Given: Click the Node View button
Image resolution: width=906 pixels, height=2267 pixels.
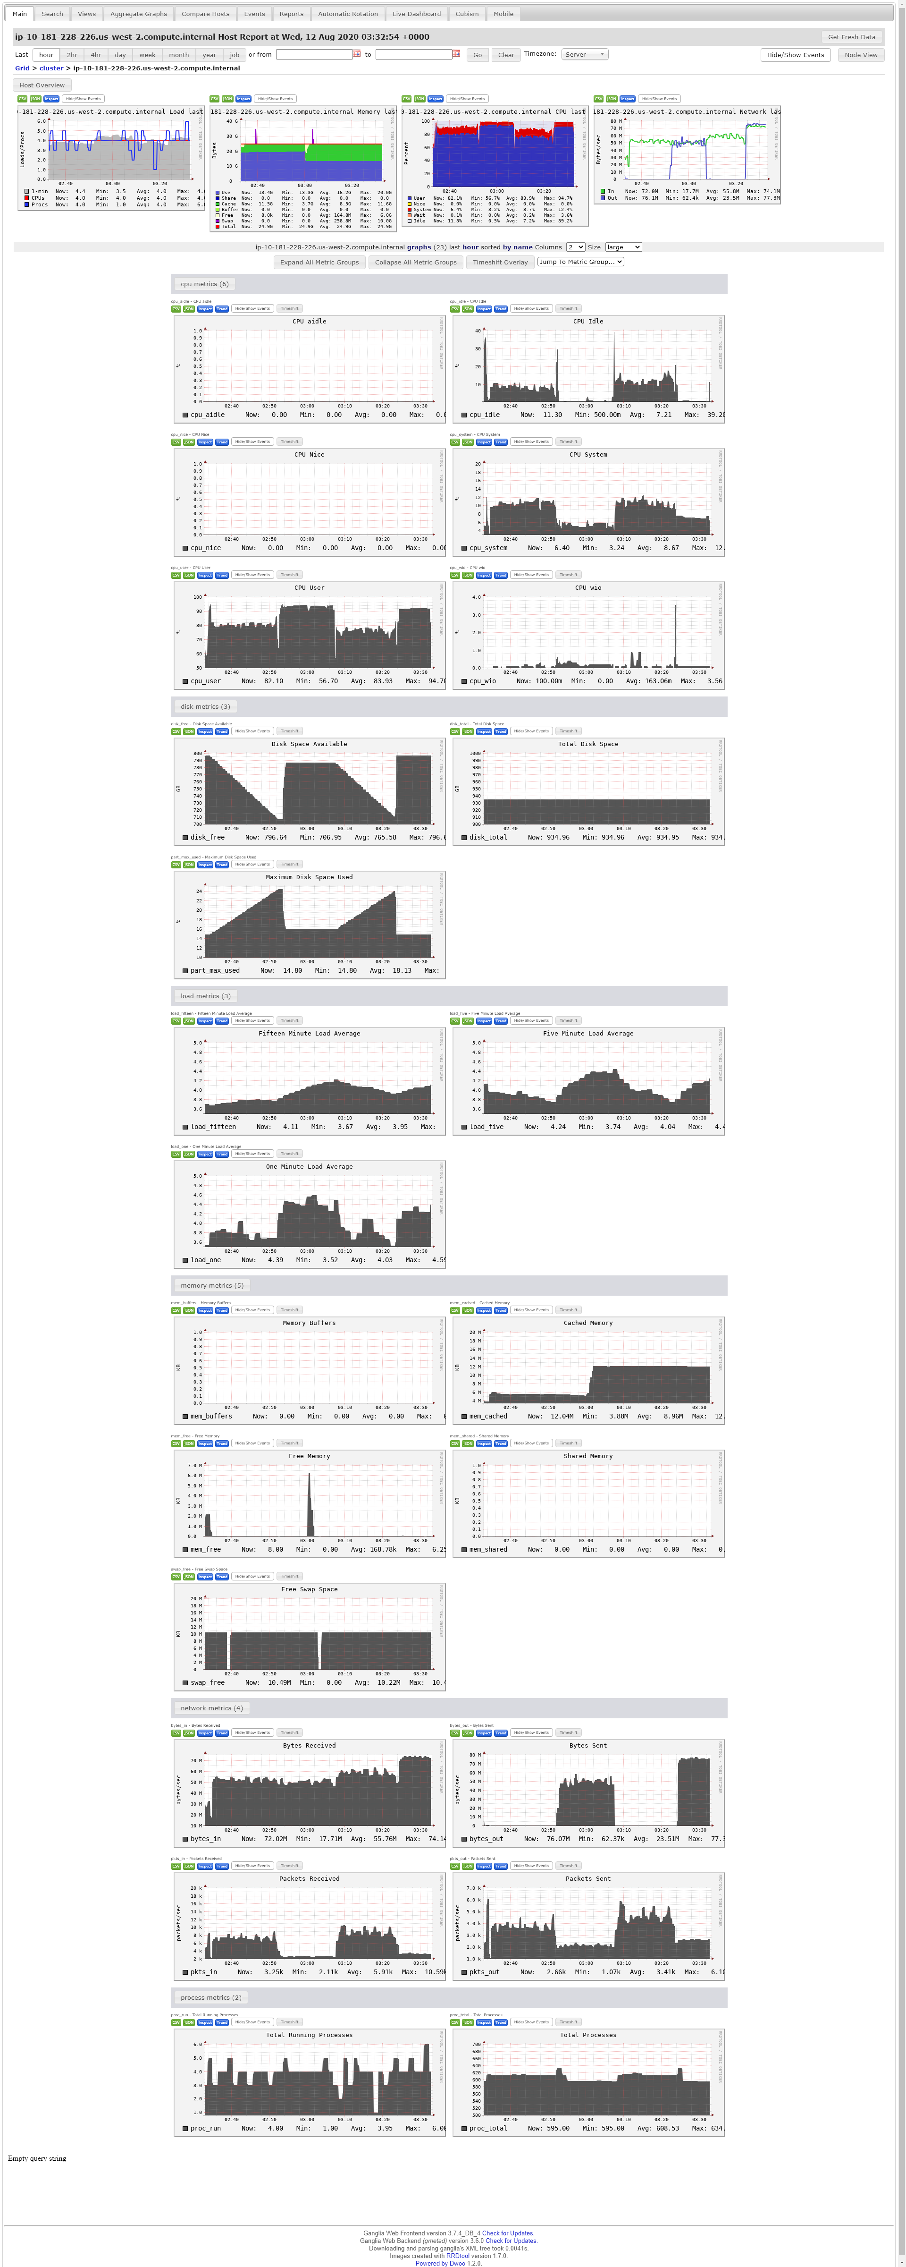Looking at the screenshot, I should (x=860, y=55).
